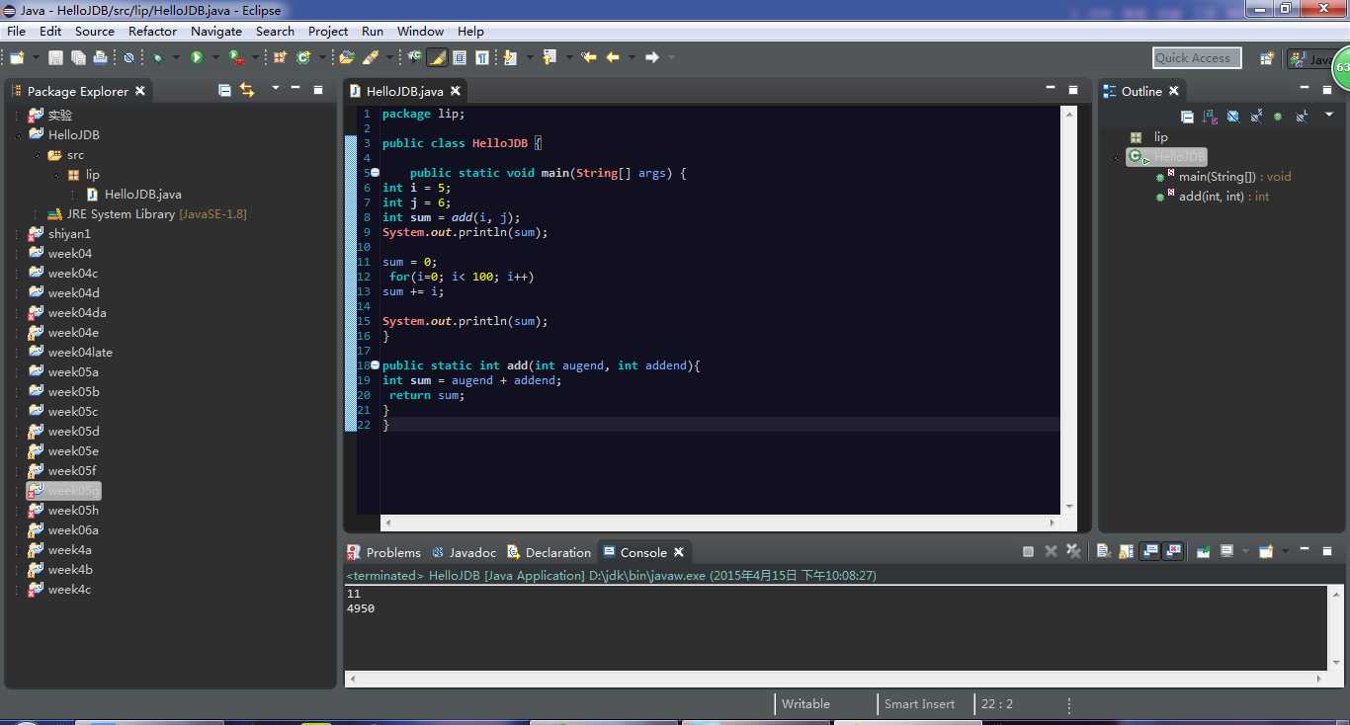The image size is (1350, 725).
Task: Navigate Forward with the right arrow
Action: point(652,57)
